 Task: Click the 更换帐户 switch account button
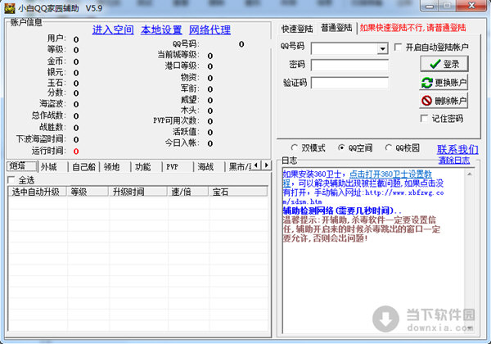pyautogui.click(x=444, y=83)
